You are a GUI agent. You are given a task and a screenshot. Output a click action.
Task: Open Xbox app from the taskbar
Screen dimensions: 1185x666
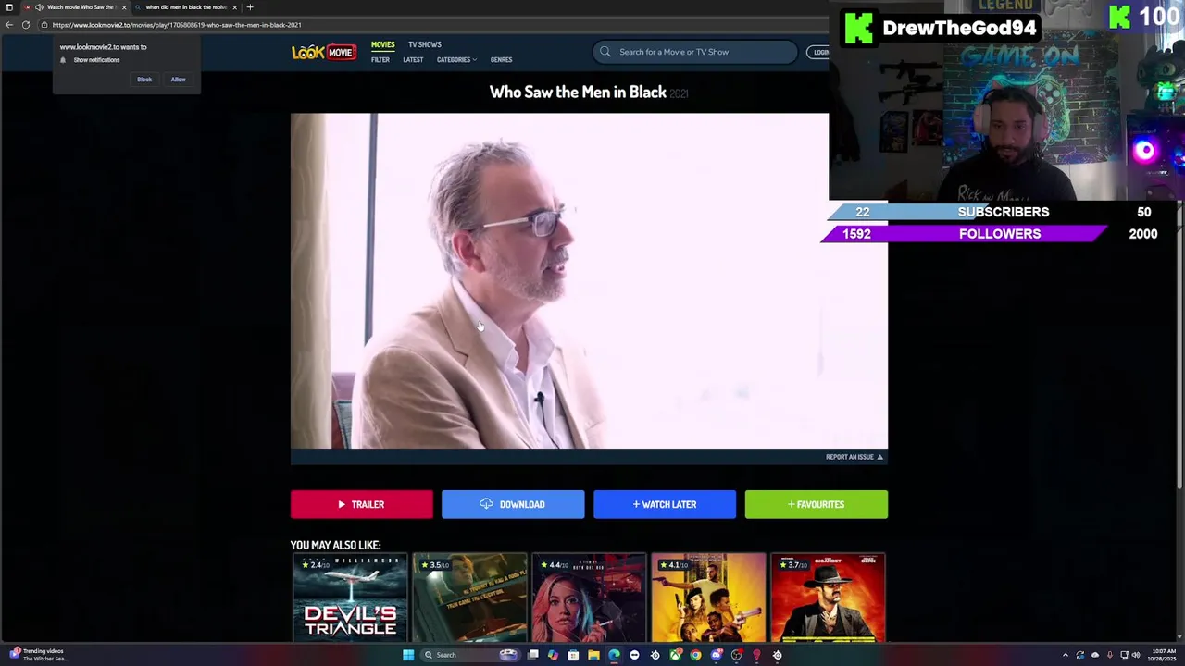click(x=675, y=655)
